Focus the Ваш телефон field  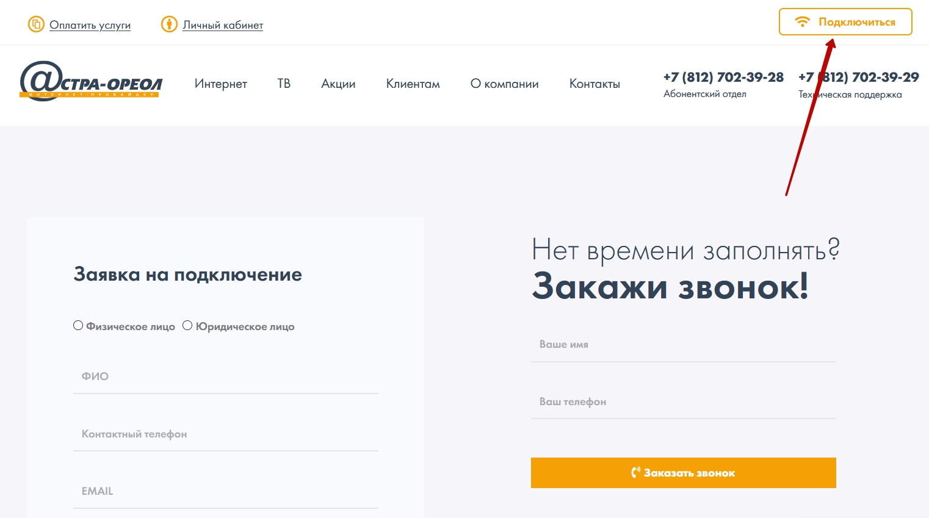click(x=684, y=401)
